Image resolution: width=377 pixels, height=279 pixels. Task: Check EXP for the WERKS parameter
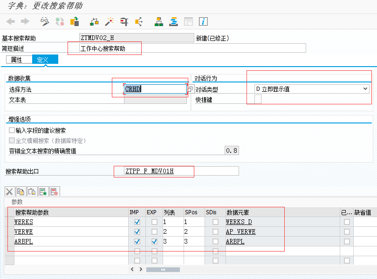click(x=154, y=222)
